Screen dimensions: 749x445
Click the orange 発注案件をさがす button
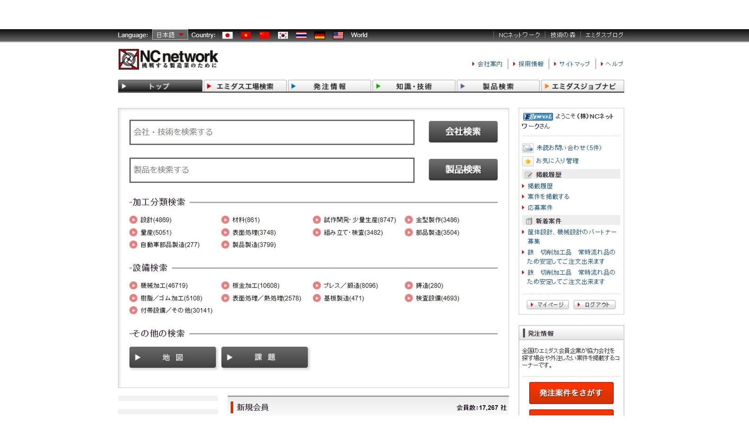pos(571,393)
